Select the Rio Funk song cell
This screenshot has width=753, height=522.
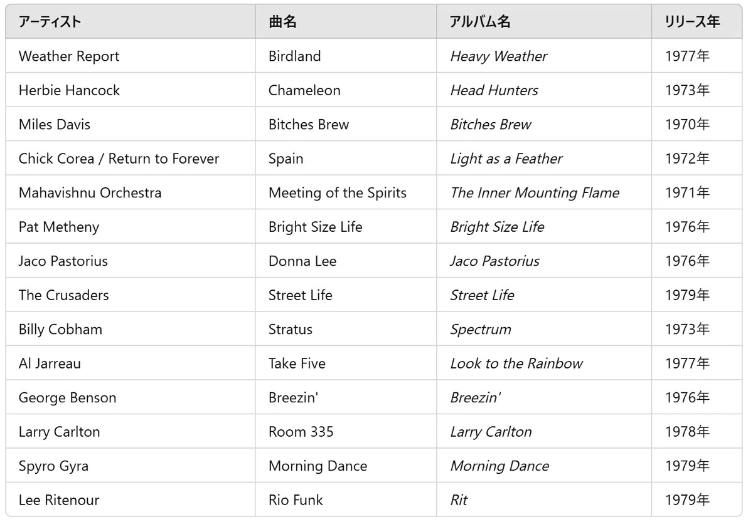pyautogui.click(x=346, y=499)
